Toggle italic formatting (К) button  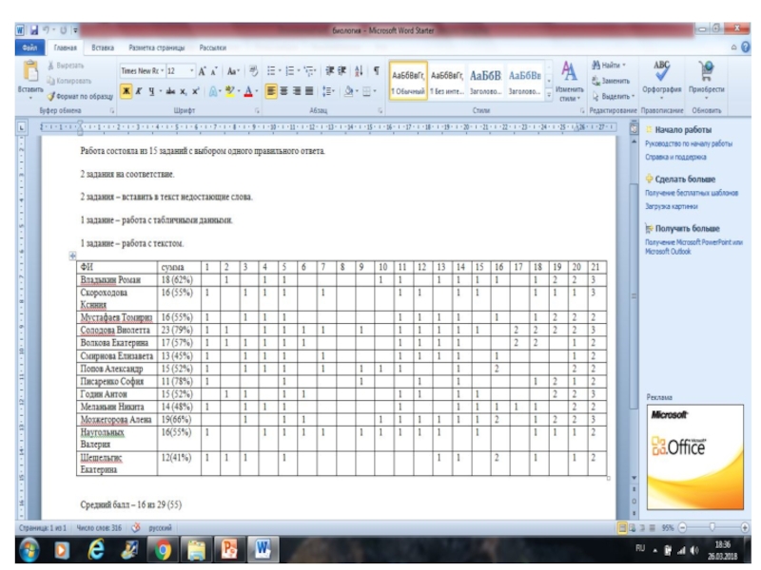138,95
